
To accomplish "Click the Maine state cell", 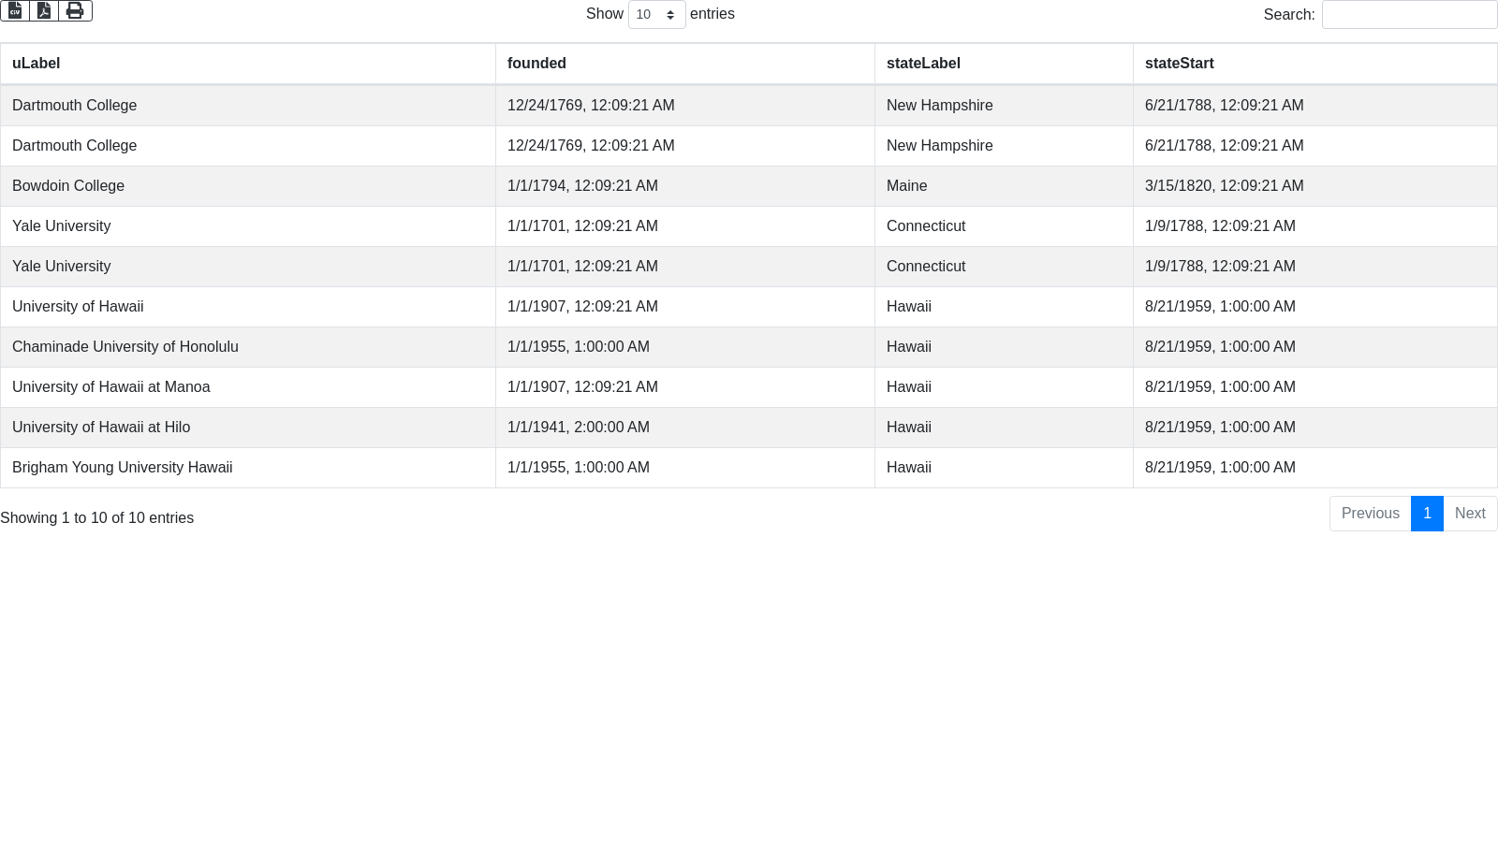I will click(906, 186).
